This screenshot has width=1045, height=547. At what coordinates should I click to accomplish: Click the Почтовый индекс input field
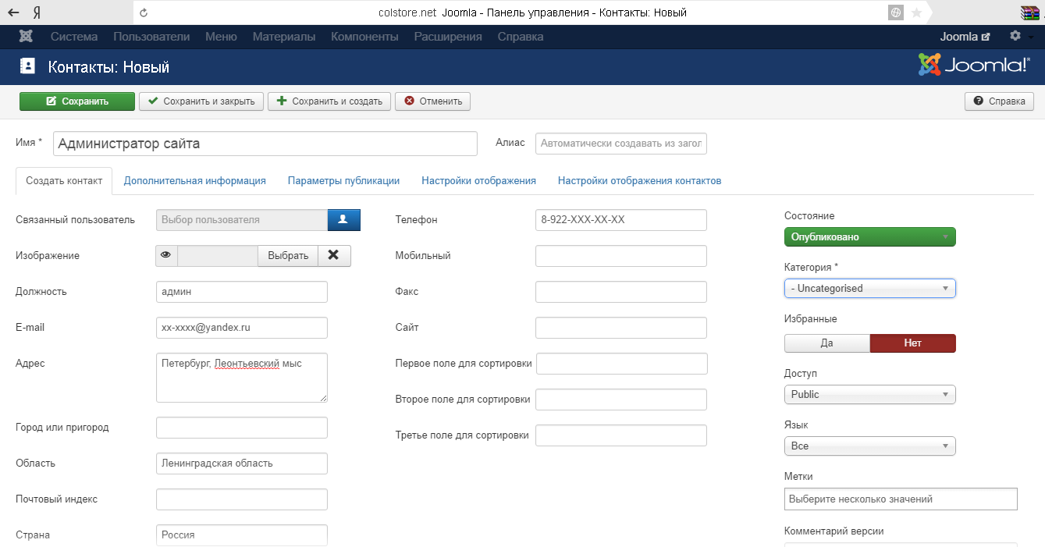click(x=241, y=499)
